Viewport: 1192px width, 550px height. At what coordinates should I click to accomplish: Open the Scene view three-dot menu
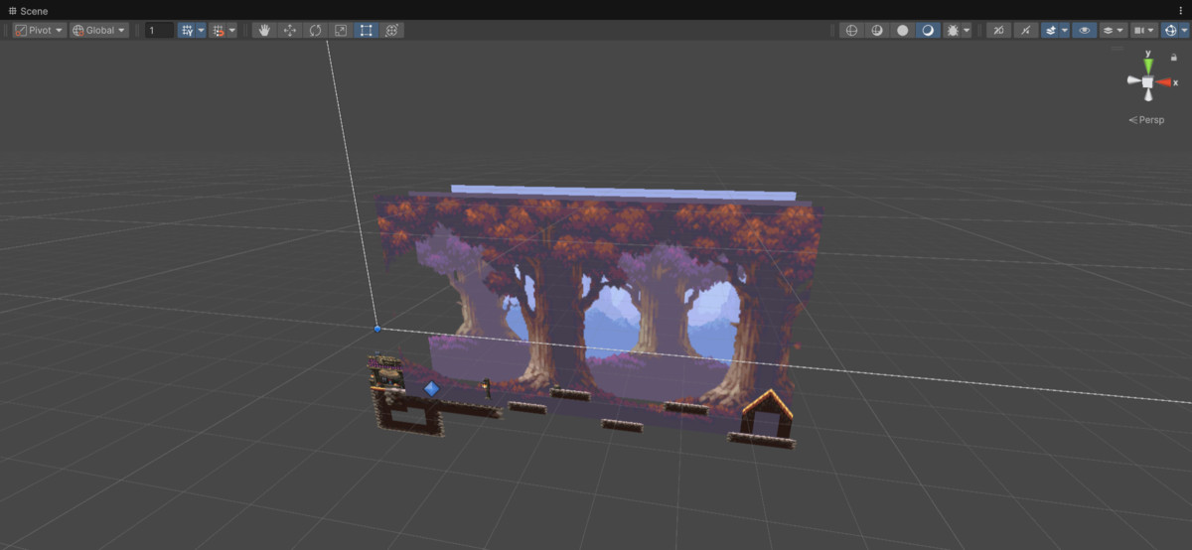pos(1180,10)
